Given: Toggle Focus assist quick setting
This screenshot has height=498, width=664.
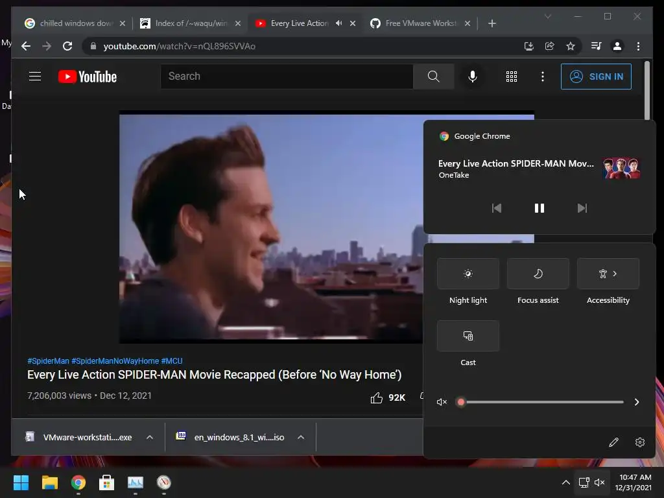Looking at the screenshot, I should [x=538, y=274].
